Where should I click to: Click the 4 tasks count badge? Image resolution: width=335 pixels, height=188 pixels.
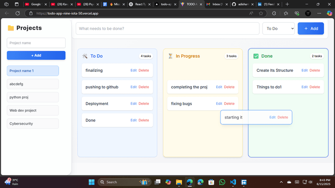click(x=146, y=56)
